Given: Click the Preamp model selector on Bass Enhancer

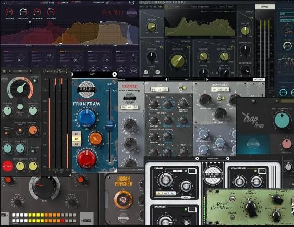Looking at the screenshot, I should click(x=165, y=193).
